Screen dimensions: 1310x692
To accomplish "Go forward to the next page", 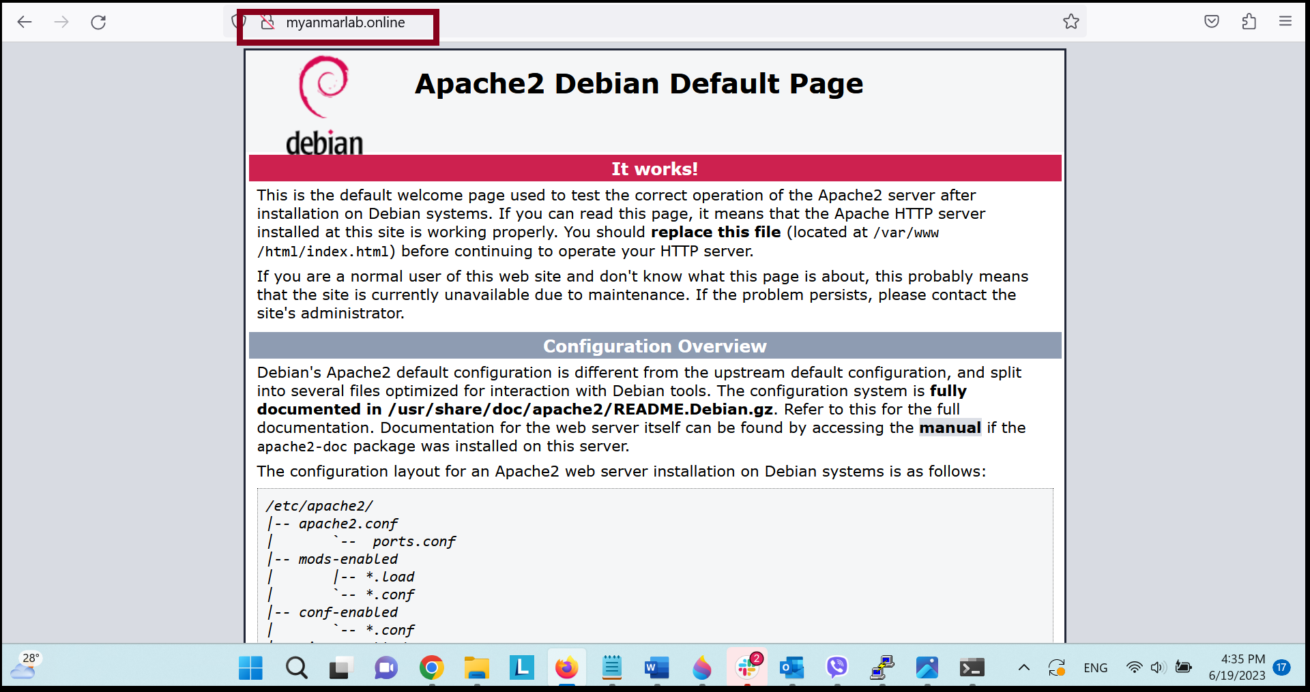I will (x=61, y=22).
